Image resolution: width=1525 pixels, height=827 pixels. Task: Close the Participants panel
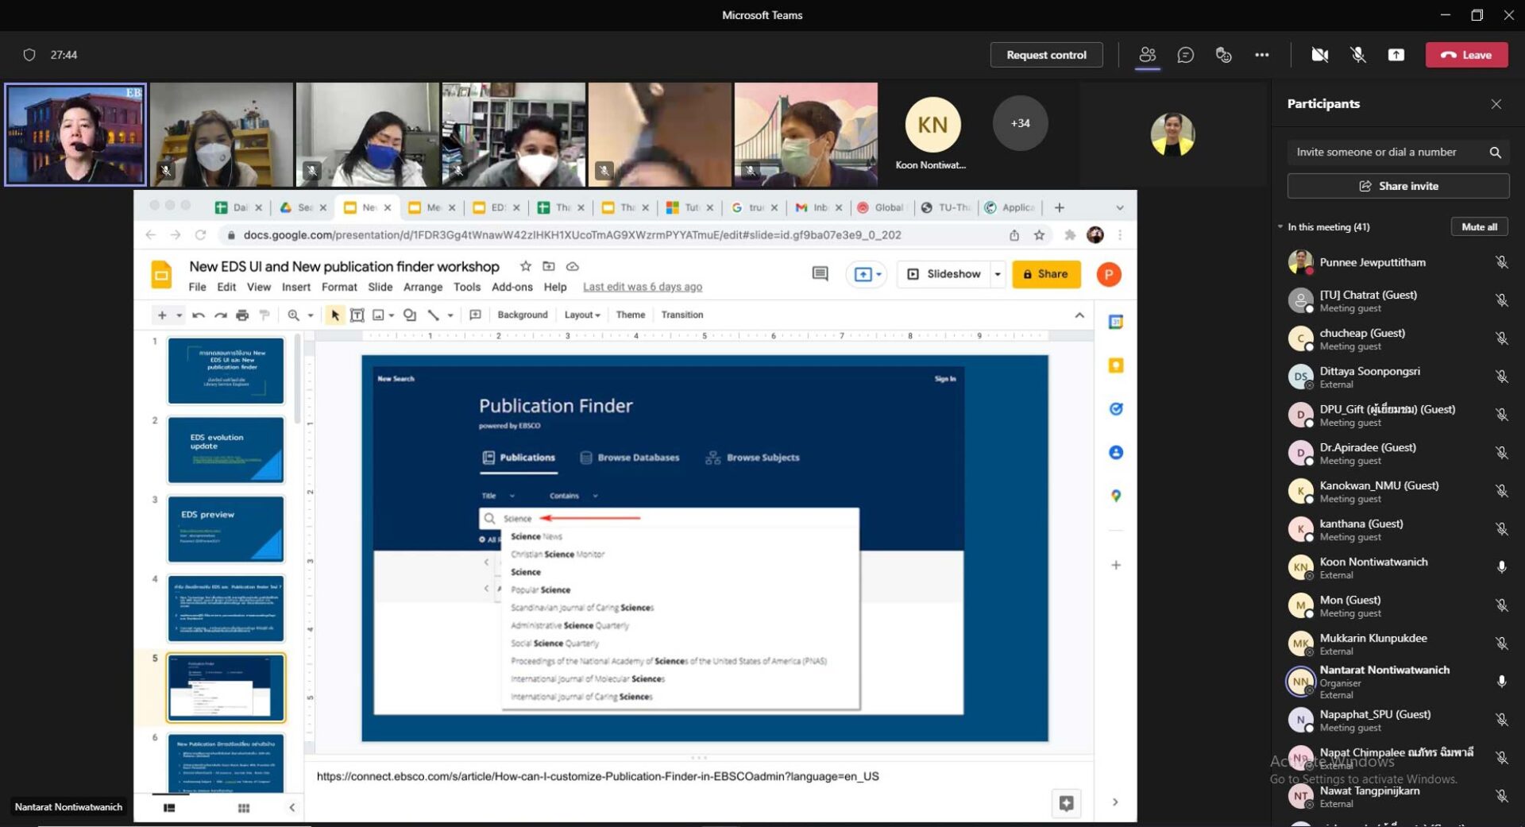[1496, 104]
